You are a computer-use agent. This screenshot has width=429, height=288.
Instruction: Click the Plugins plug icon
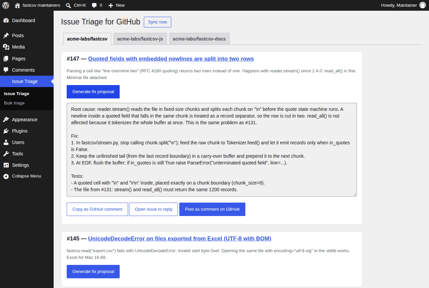[6, 131]
